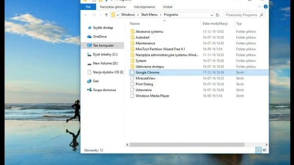This screenshot has height=165, width=294.
Task: Sort by the Typ column header
Action: coord(239,23)
